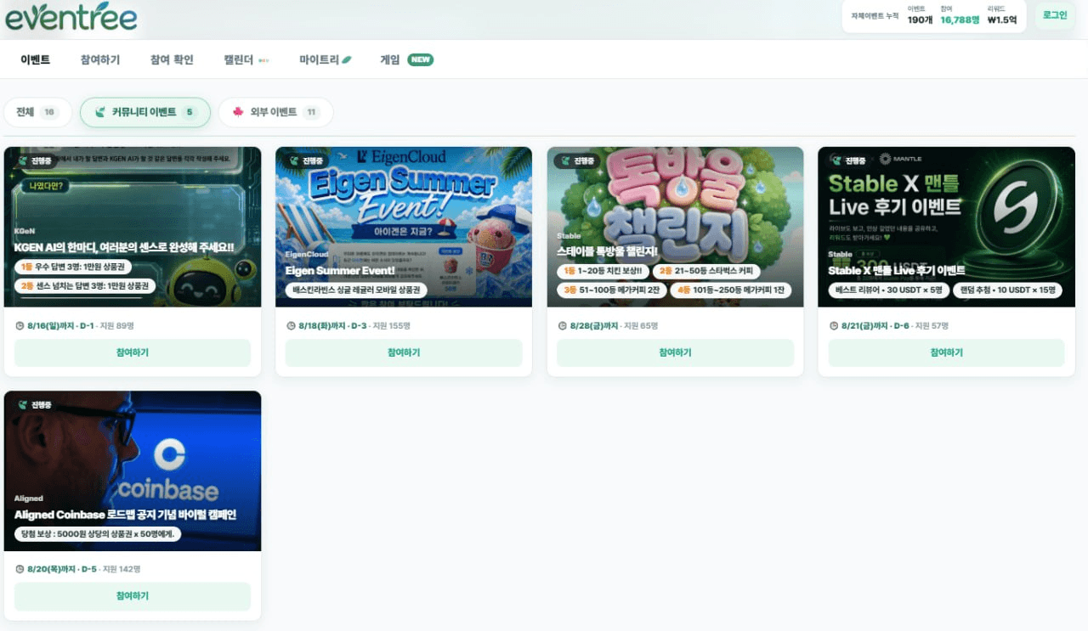1088x631 pixels.
Task: Click 참여하기 on the KGEN AI card
Action: tap(133, 352)
